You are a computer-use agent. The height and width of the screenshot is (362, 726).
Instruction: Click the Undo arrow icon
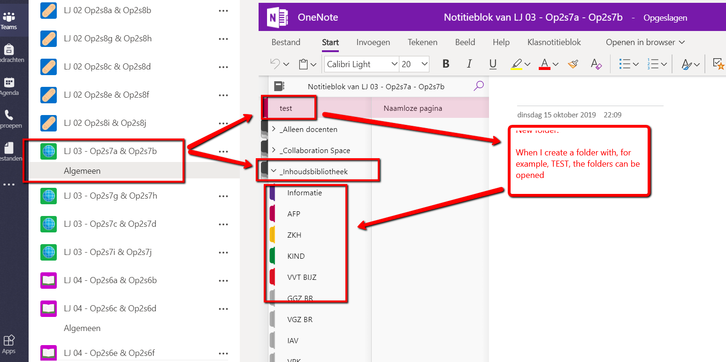click(x=275, y=64)
